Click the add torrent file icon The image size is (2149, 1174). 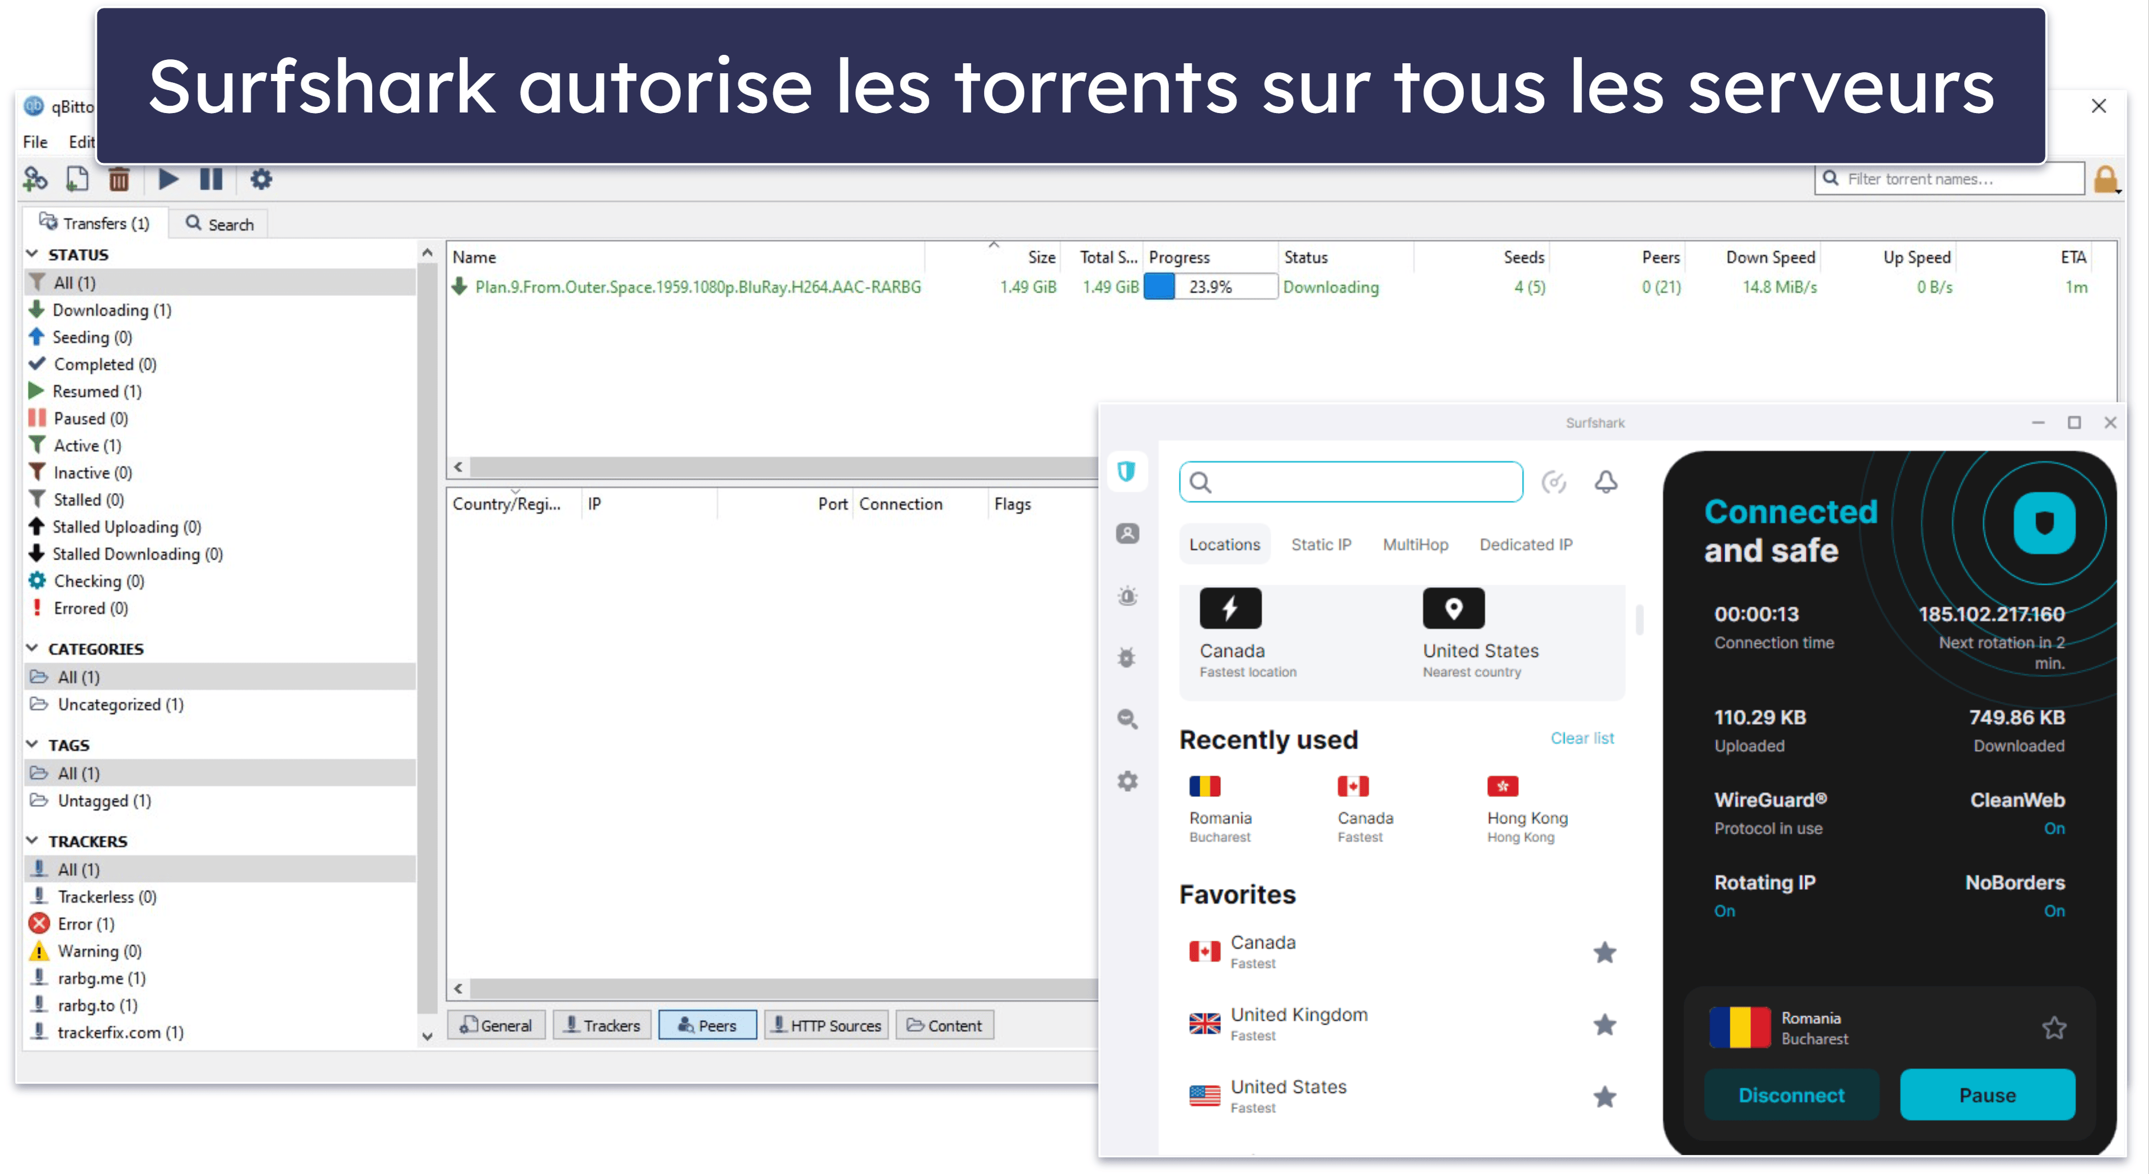(77, 179)
